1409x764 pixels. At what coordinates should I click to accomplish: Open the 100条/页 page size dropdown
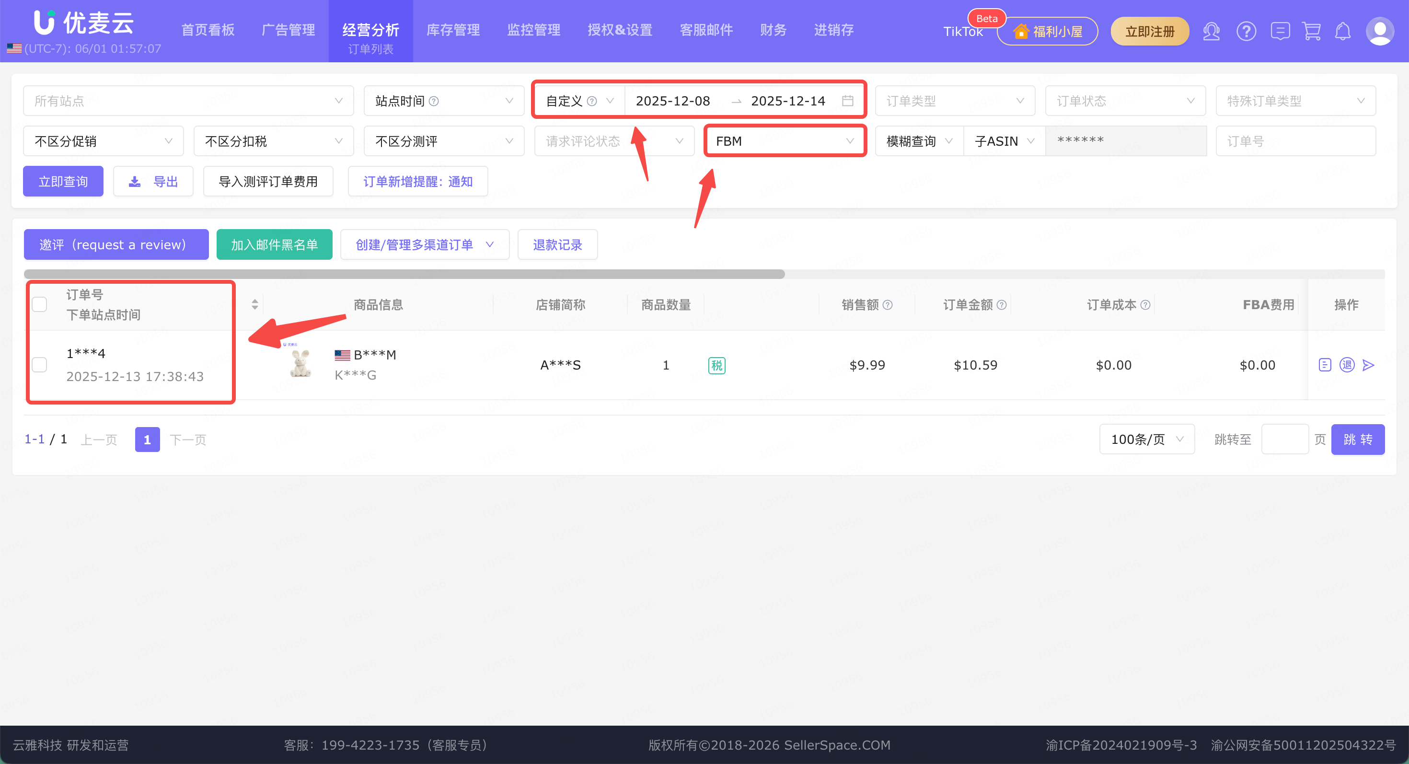pos(1147,439)
